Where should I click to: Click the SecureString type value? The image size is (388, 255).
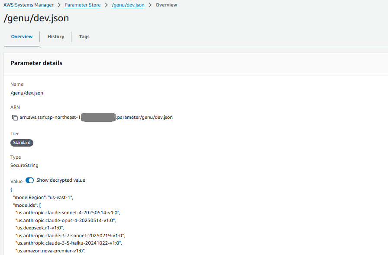click(x=24, y=165)
